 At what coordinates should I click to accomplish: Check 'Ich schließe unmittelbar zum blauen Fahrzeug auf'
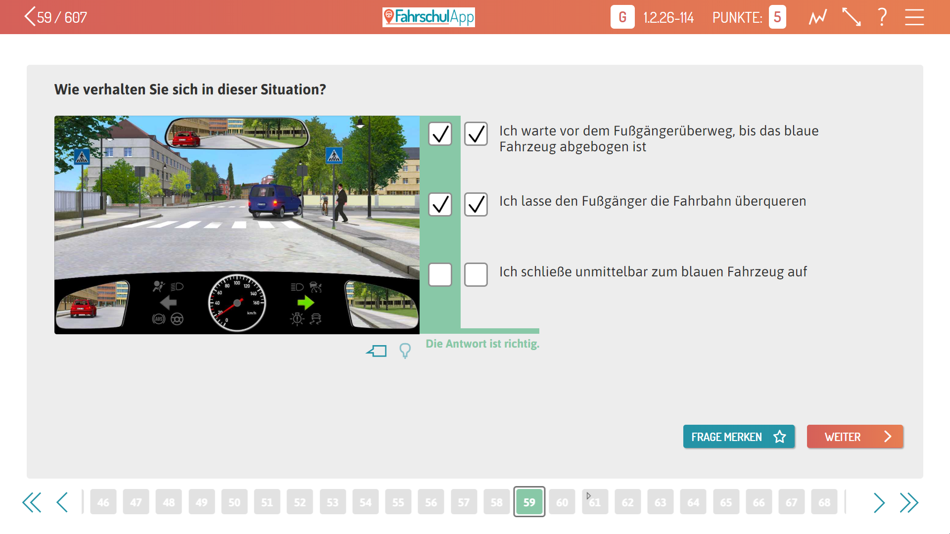[475, 274]
